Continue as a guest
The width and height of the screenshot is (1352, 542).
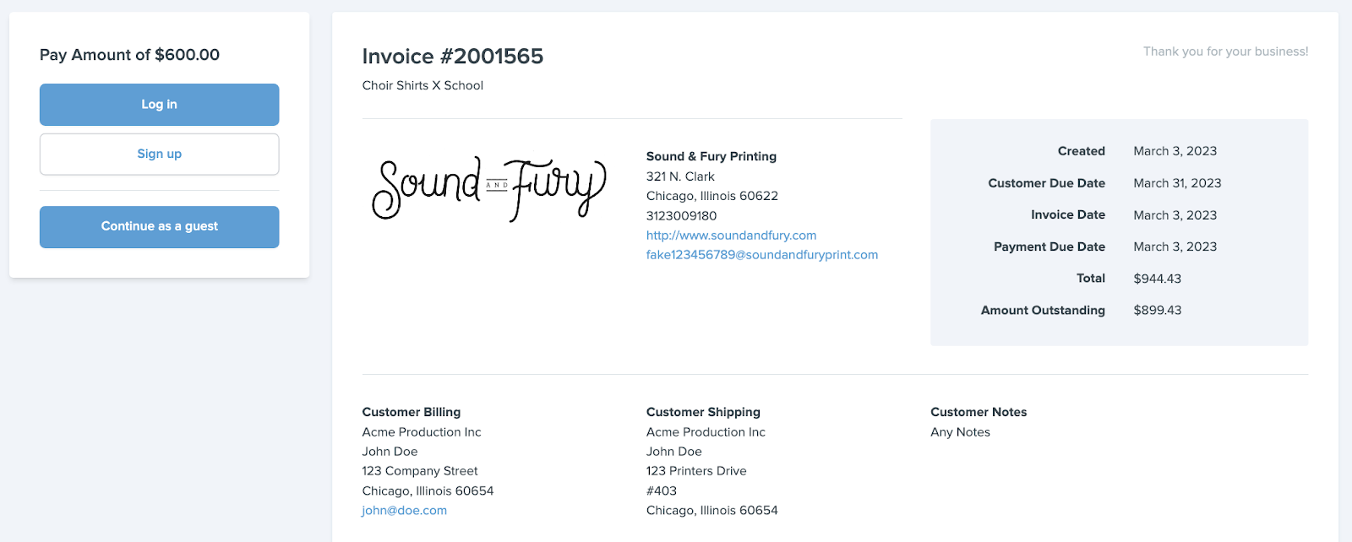[x=159, y=227]
